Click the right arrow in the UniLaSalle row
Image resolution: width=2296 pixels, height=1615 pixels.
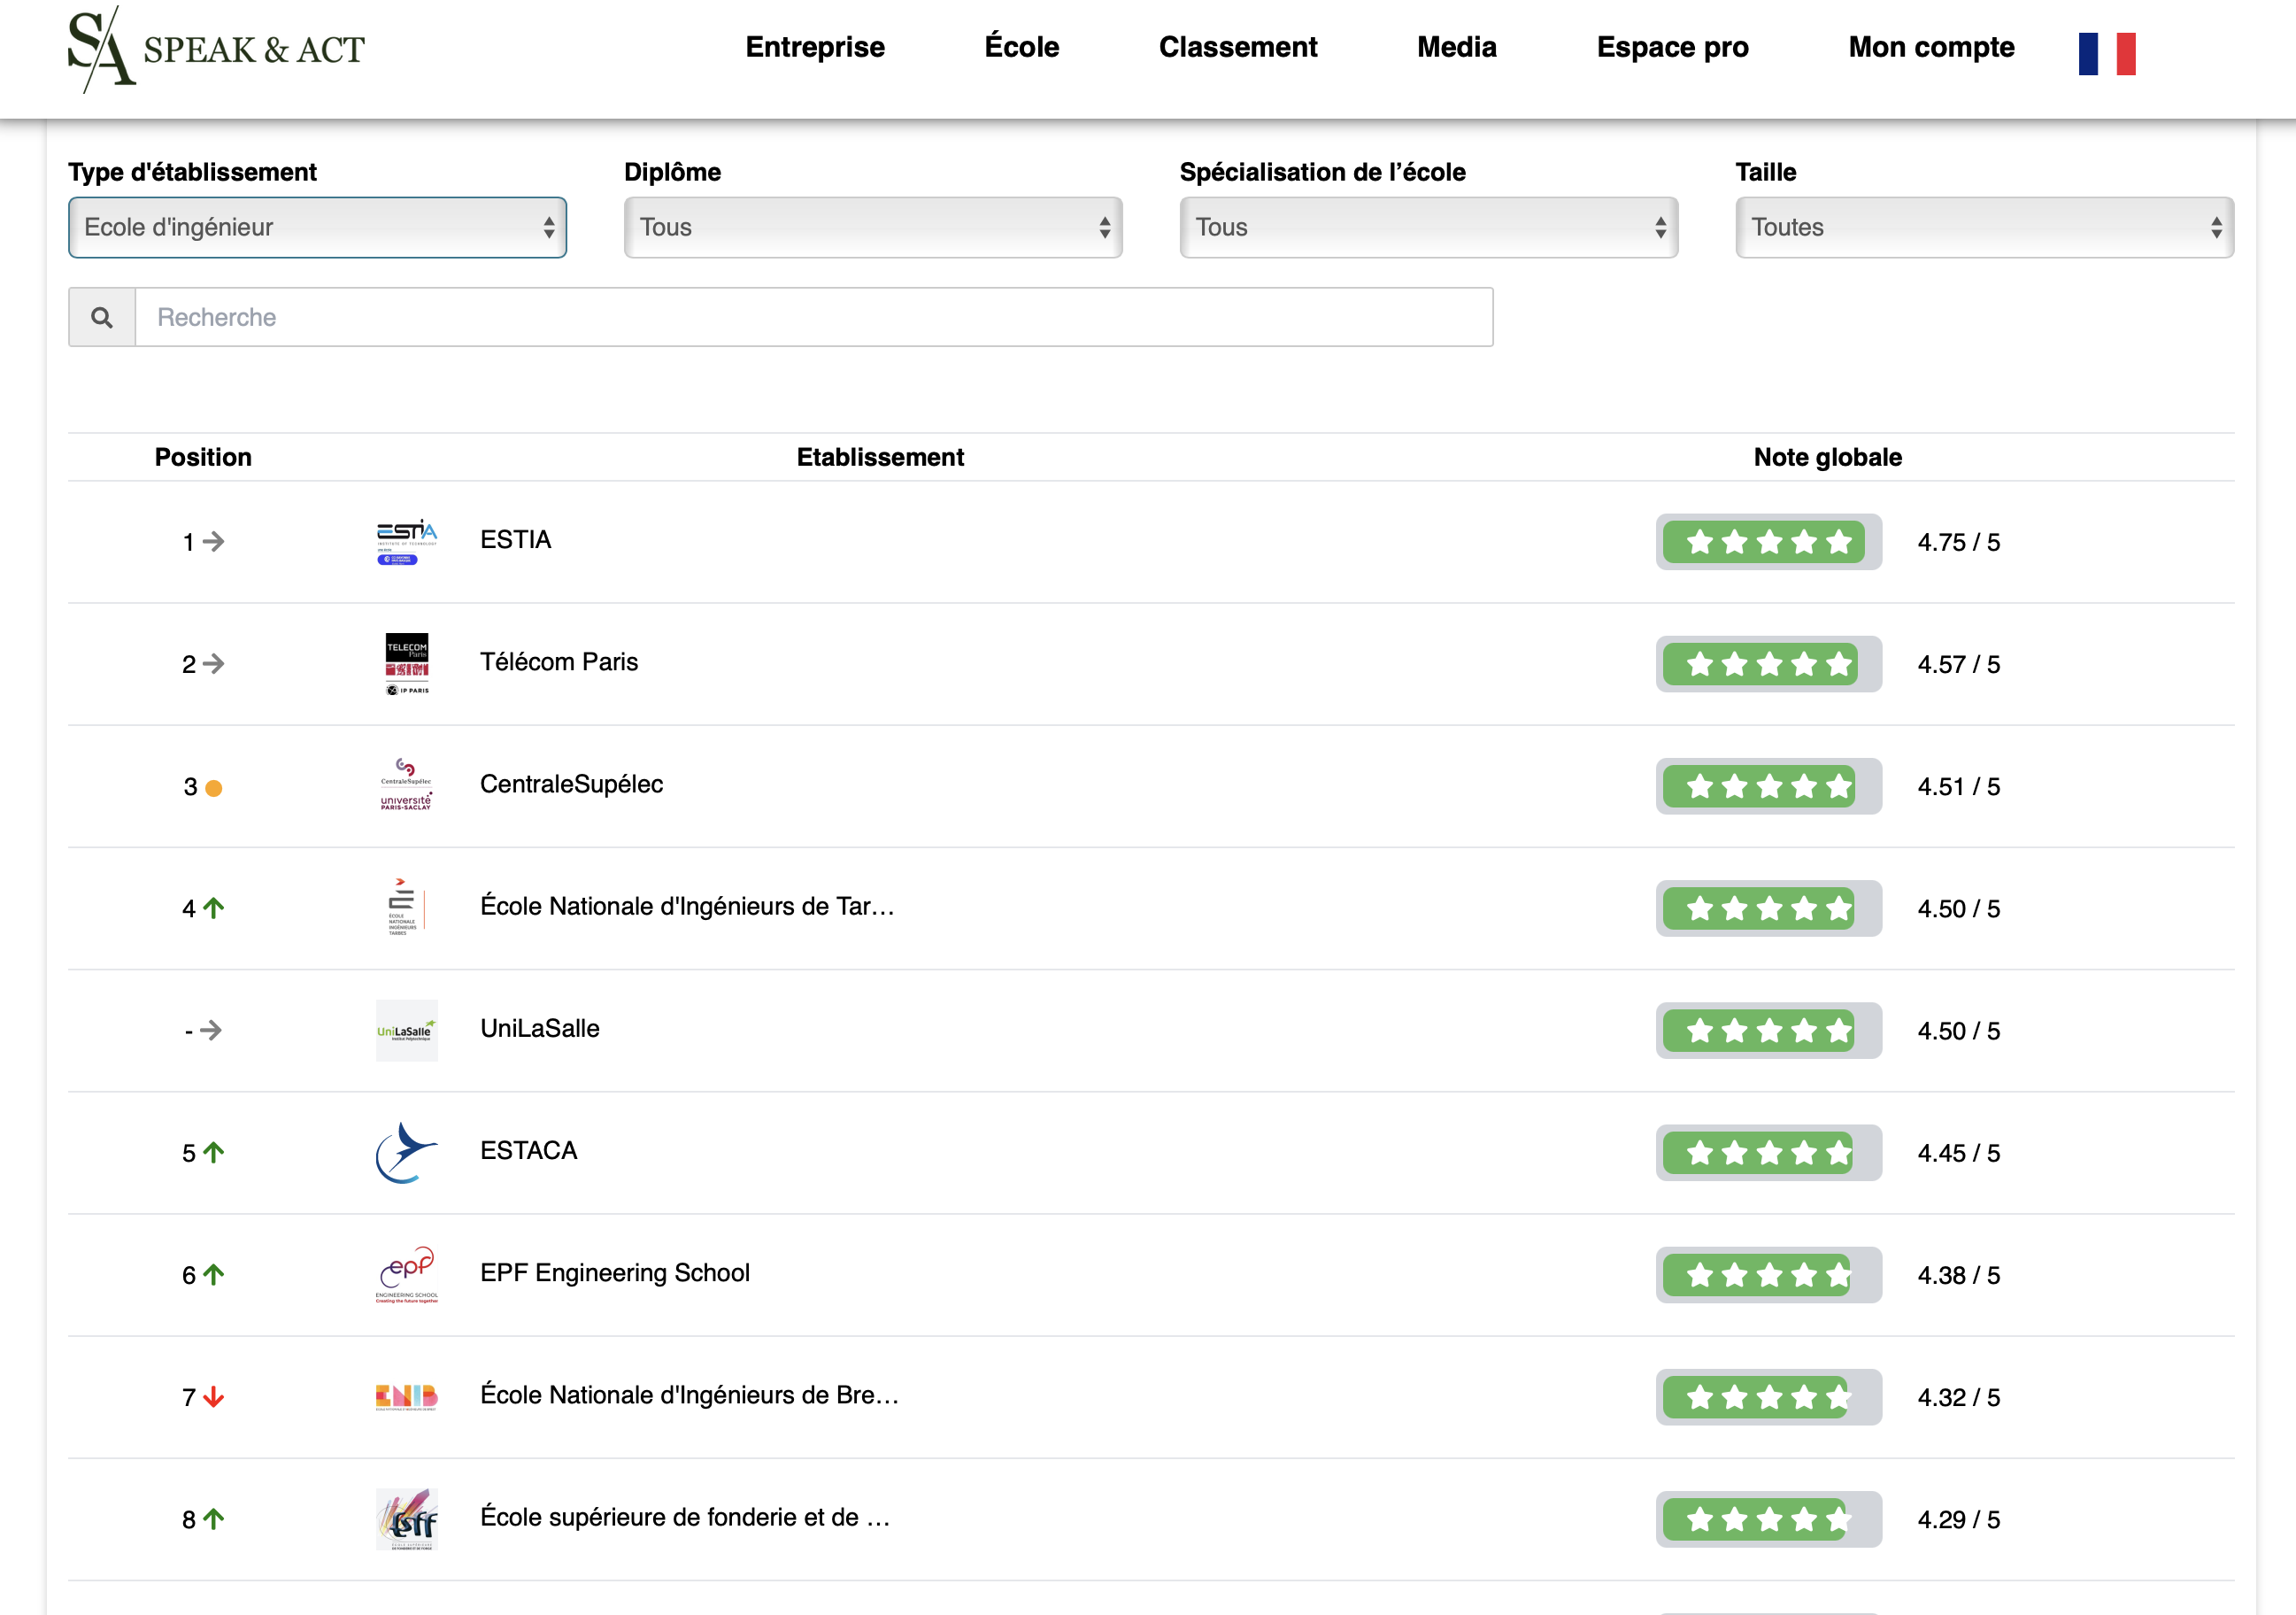point(211,1030)
